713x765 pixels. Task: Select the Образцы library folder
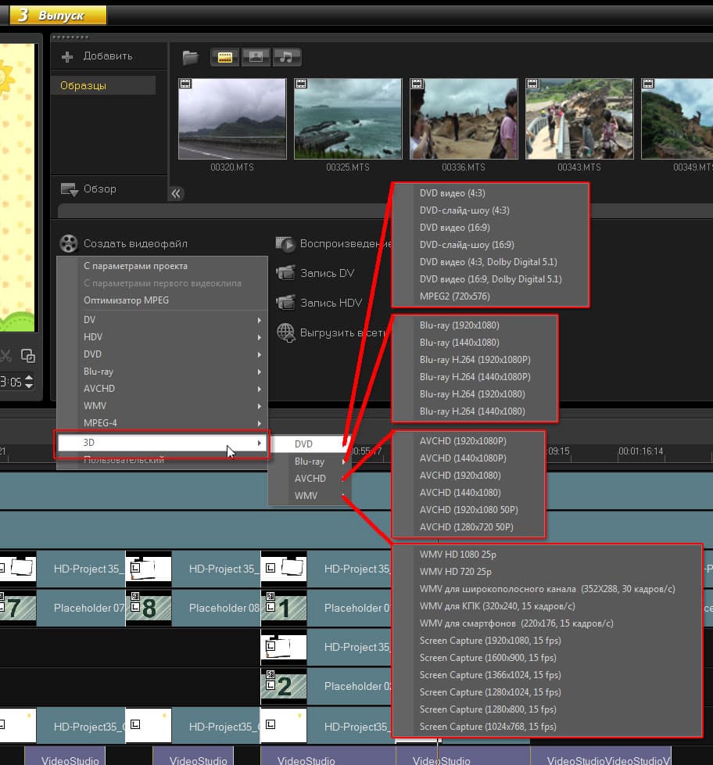point(103,85)
